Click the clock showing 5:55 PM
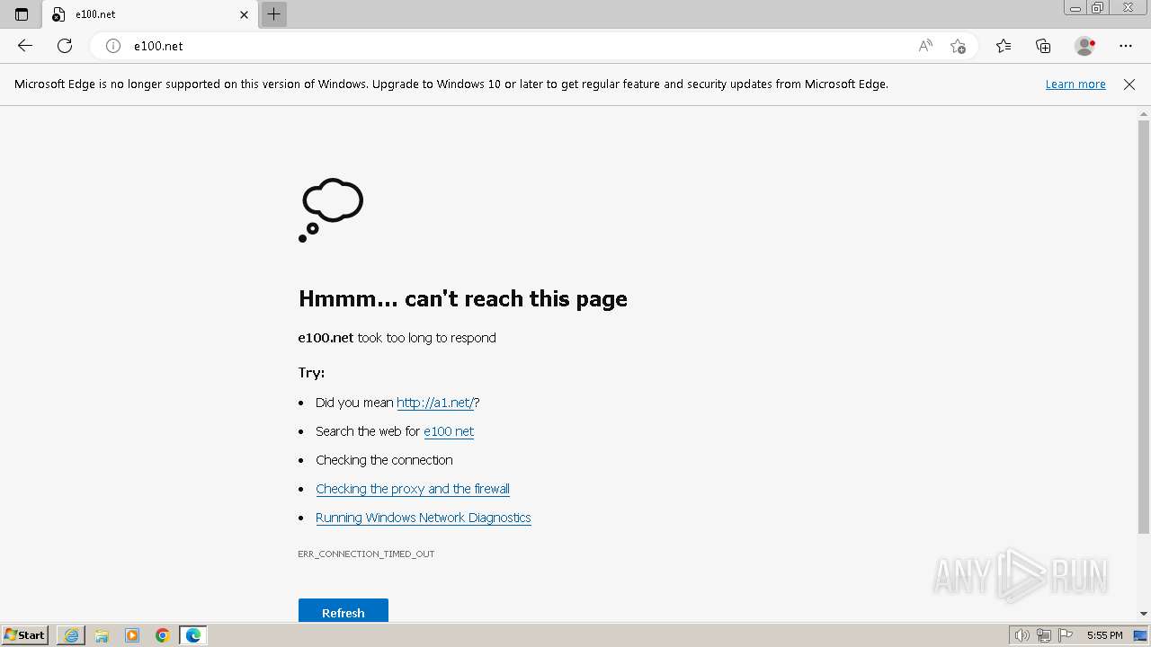 (1105, 635)
